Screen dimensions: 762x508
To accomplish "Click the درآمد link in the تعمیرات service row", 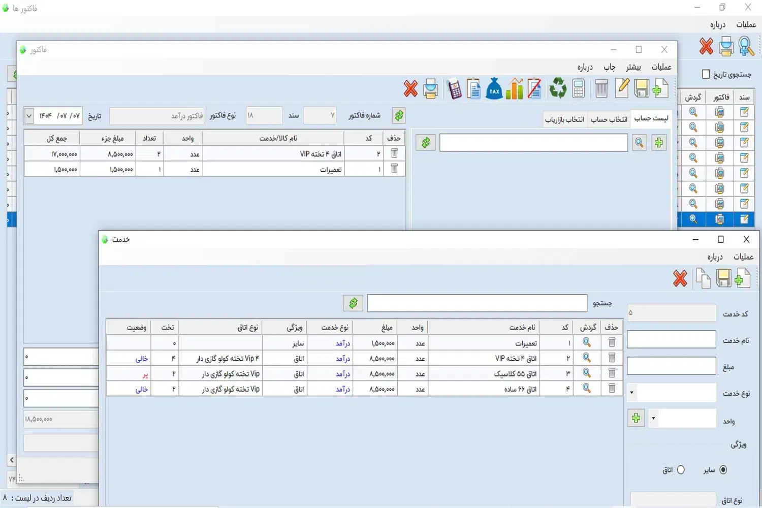I will 343,343.
